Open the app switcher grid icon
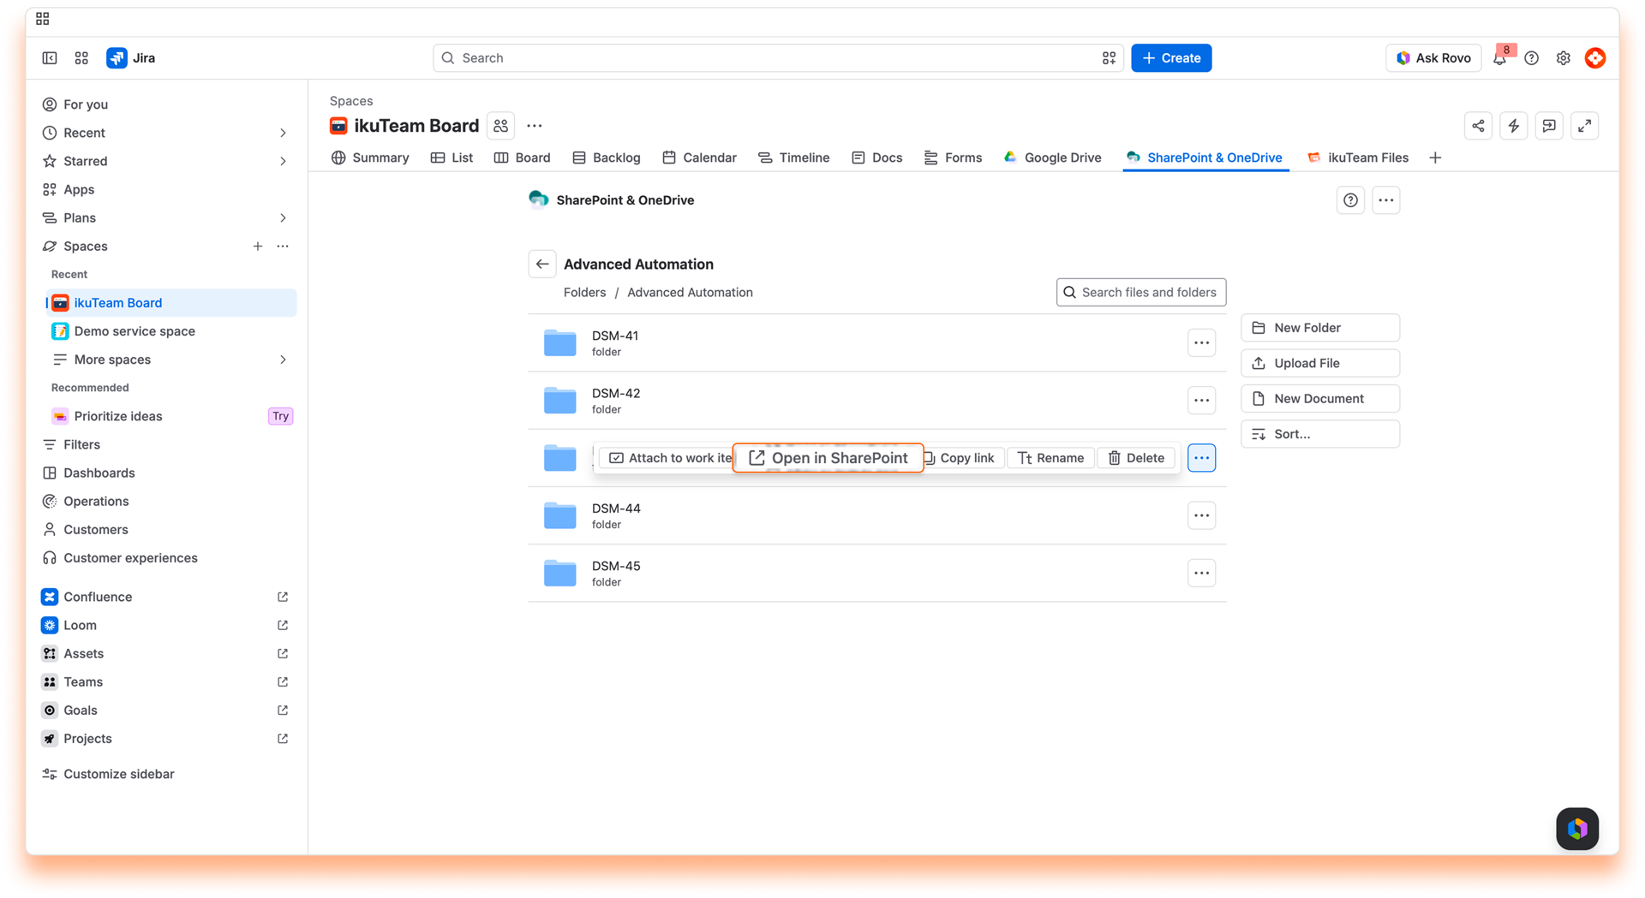 point(81,58)
